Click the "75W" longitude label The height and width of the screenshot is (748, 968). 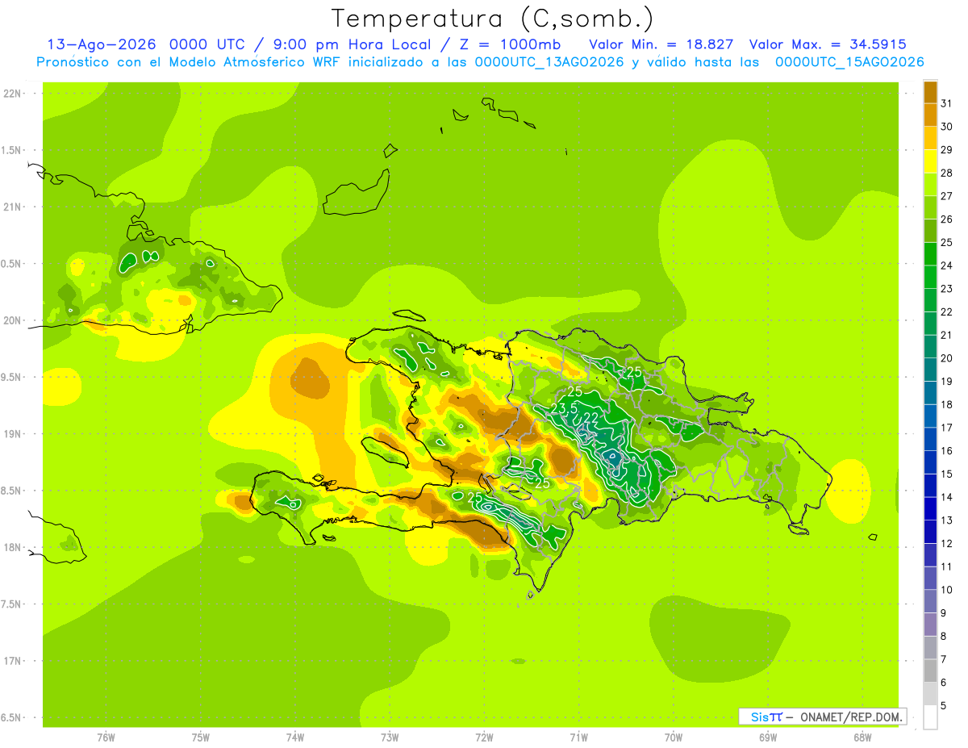click(200, 738)
